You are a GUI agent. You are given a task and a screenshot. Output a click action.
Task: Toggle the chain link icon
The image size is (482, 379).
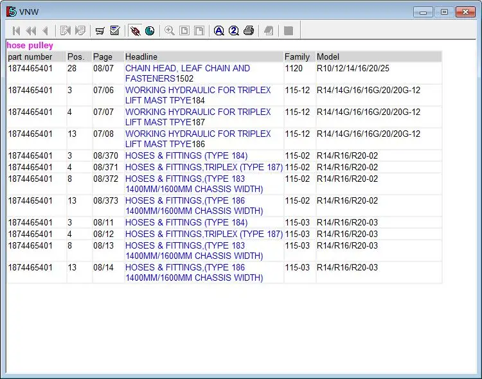(x=135, y=31)
